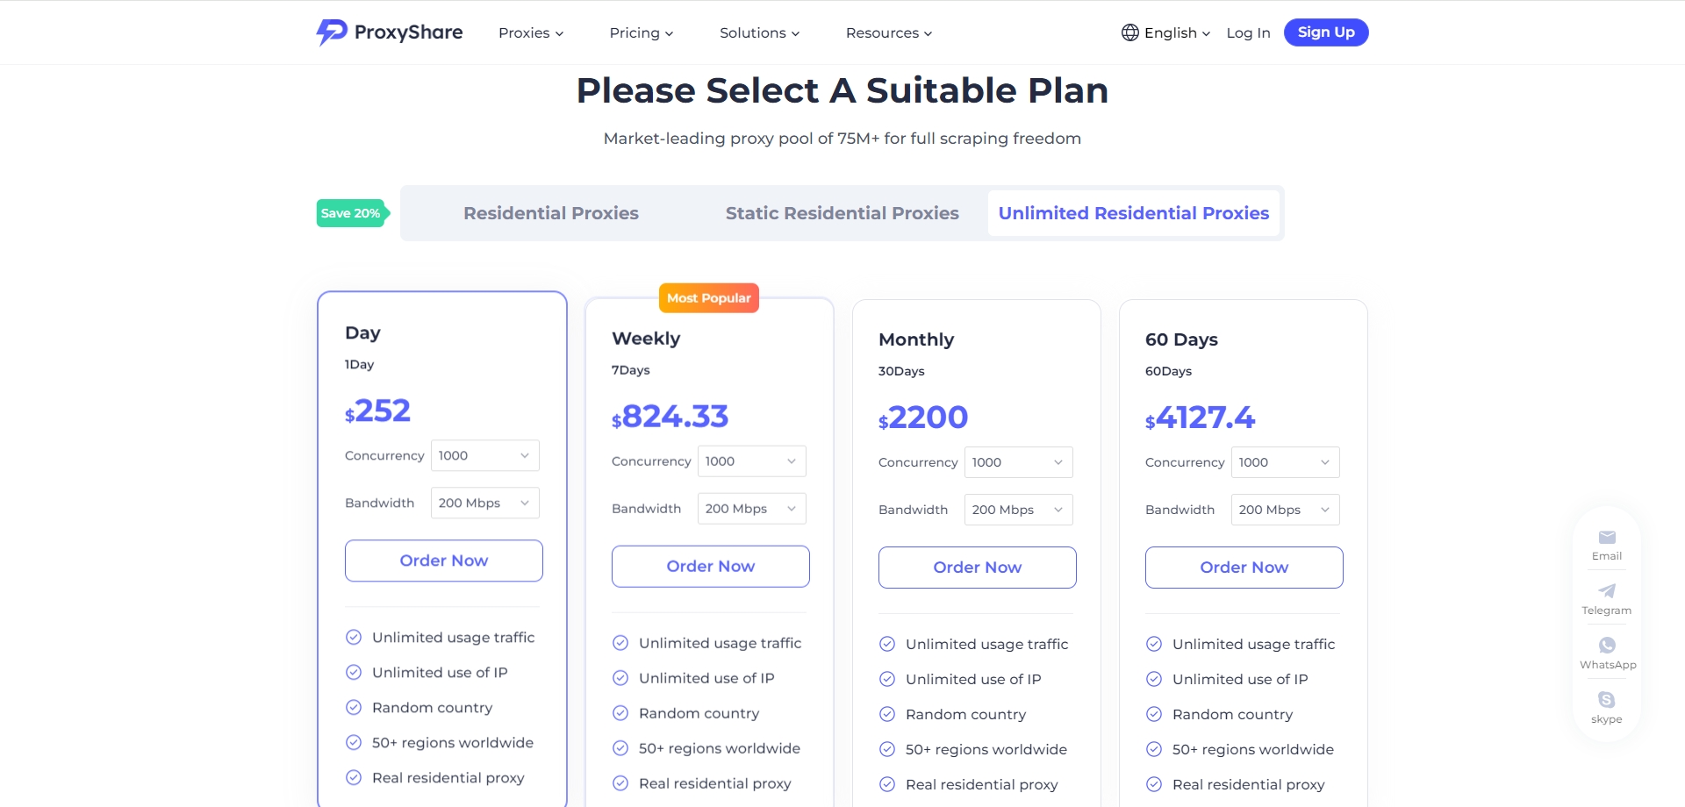Click the Save 20% badge
1685x807 pixels.
coord(351,213)
